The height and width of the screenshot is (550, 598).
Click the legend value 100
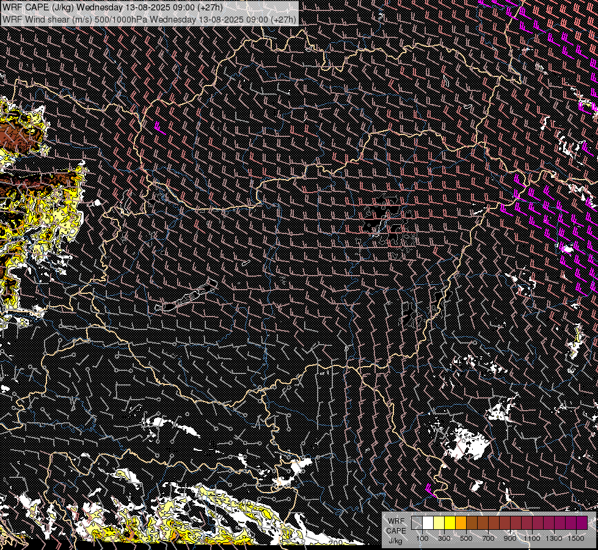(x=422, y=538)
